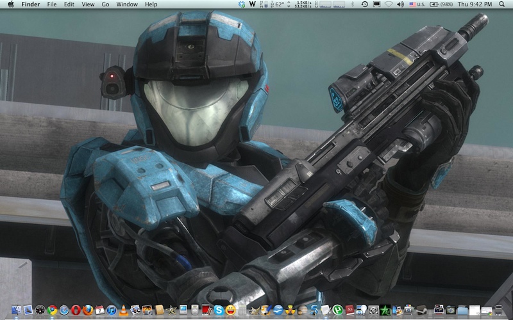
Task: Open the volume menu bar control
Action: pos(400,4)
